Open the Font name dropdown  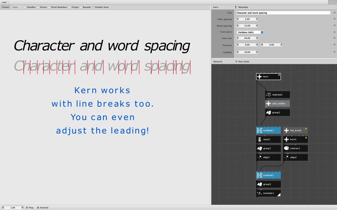[250, 32]
